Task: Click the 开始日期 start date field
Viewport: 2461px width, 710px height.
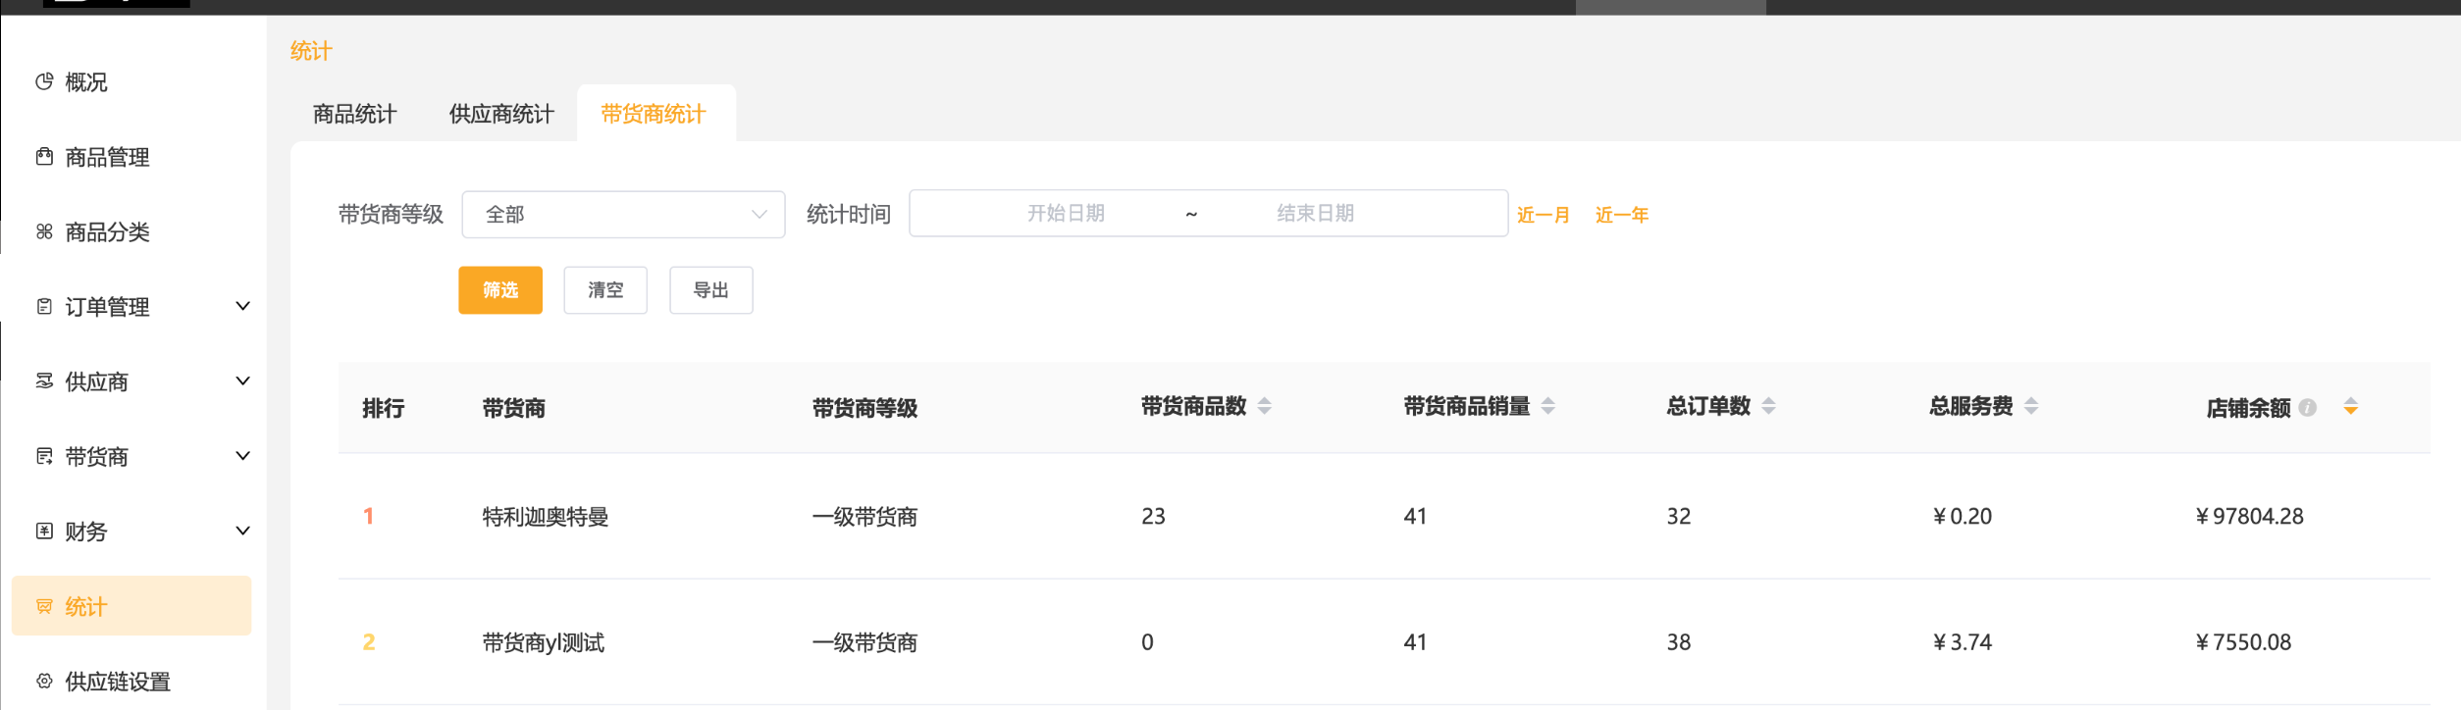Action: pyautogui.click(x=1066, y=214)
